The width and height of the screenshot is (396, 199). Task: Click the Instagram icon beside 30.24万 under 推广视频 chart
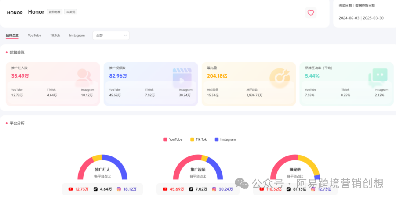[x=214, y=189]
